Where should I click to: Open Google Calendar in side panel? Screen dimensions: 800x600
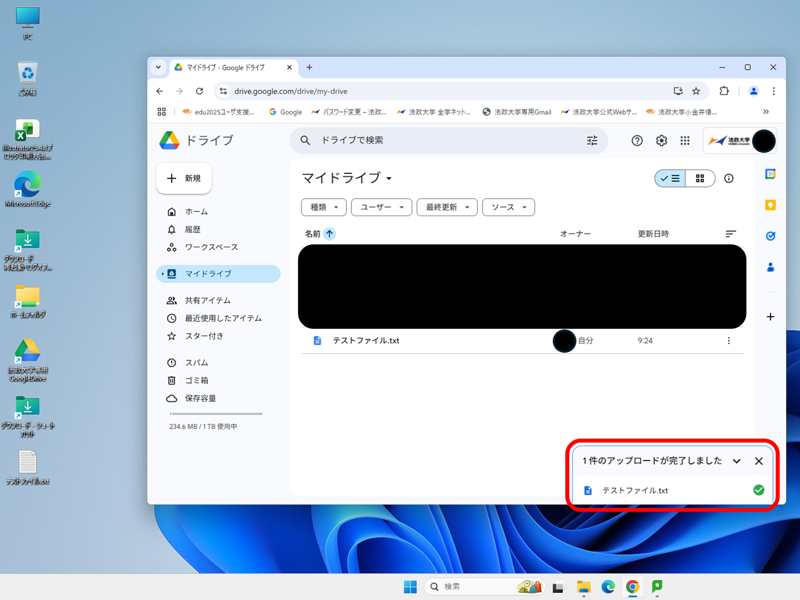(770, 174)
